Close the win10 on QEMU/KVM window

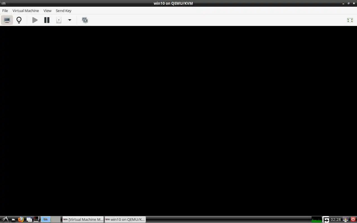pyautogui.click(x=354, y=3)
